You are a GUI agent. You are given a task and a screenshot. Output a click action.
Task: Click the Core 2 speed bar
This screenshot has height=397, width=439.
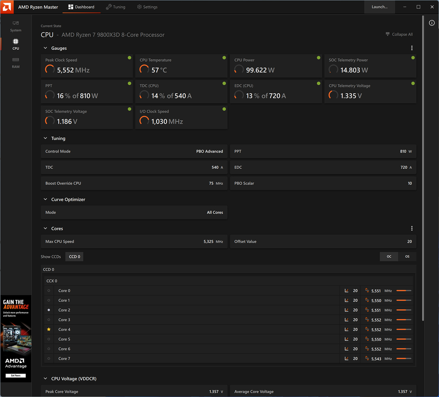tap(404, 310)
